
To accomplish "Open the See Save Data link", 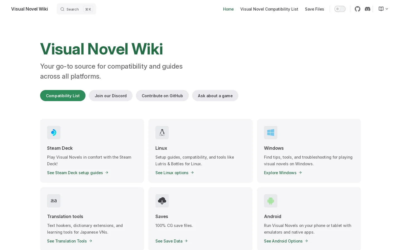I will (x=172, y=241).
